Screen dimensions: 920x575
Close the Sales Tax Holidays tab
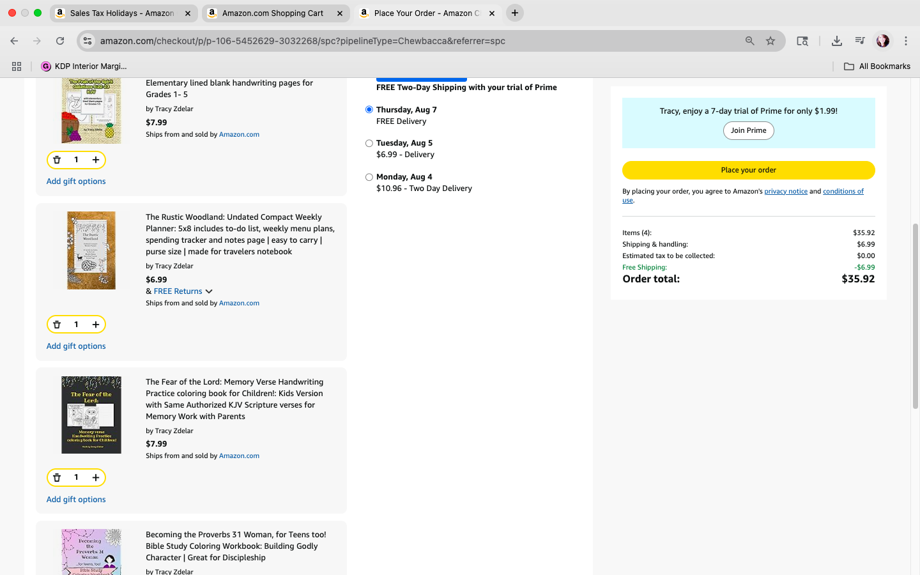coord(188,13)
